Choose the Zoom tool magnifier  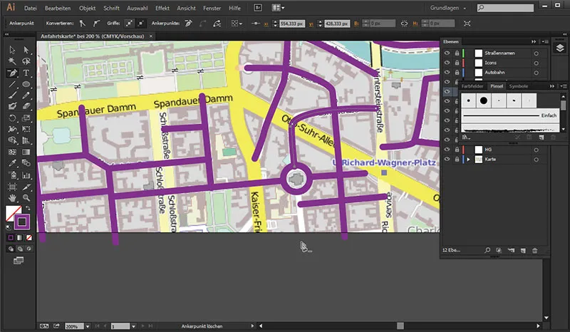pos(26,198)
